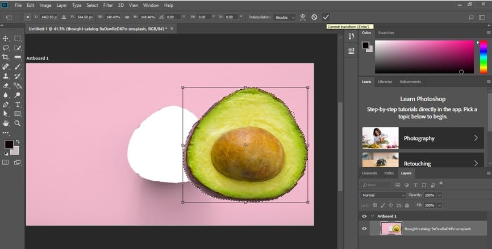Select the Path Selection tool
This screenshot has height=249, width=492.
[6, 114]
